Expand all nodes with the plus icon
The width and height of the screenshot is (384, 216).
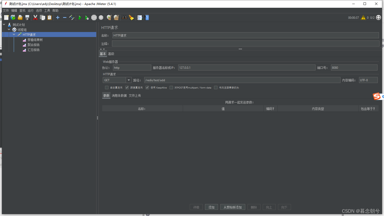coord(58,17)
